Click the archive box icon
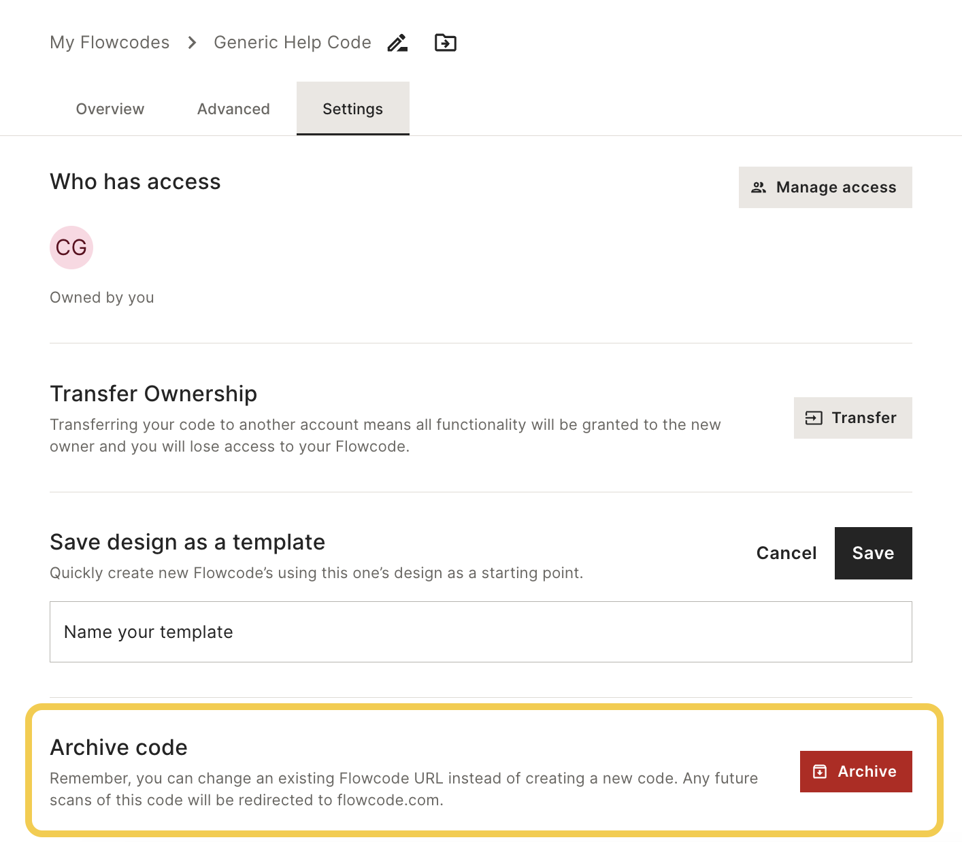The height and width of the screenshot is (842, 962). point(820,772)
